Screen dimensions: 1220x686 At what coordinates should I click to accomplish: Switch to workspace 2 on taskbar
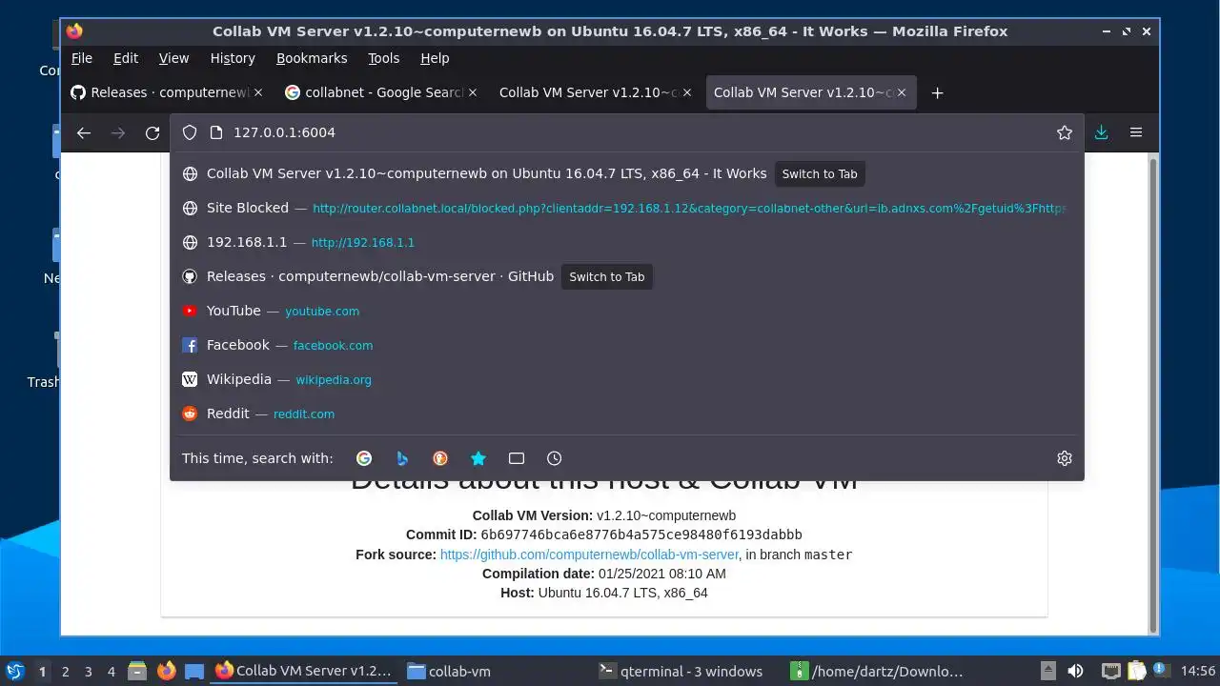coord(66,672)
